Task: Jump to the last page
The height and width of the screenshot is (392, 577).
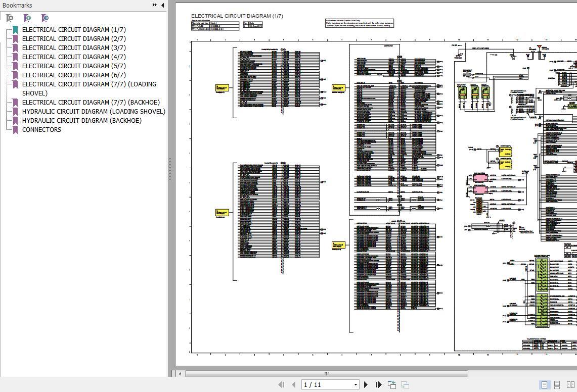Action: (378, 385)
